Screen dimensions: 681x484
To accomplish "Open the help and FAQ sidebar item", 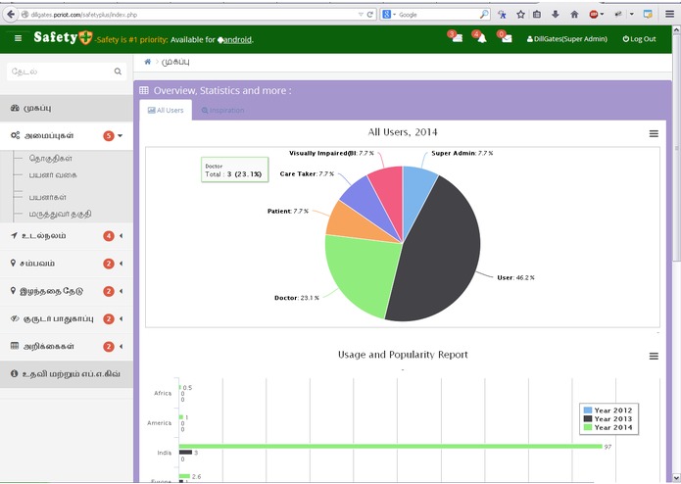I will pos(67,373).
